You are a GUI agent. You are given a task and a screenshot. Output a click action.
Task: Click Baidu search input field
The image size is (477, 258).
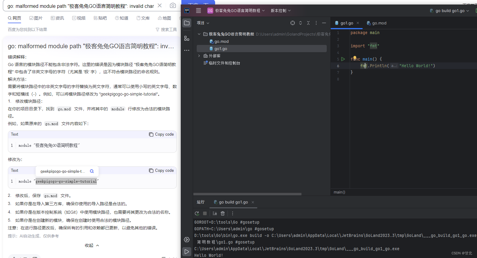[x=81, y=6]
